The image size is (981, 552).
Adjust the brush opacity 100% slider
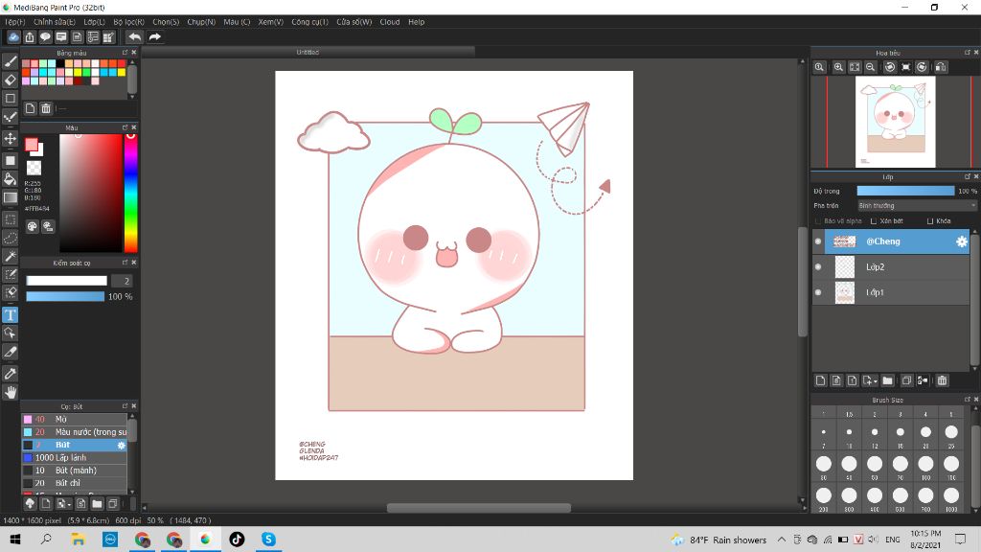[65, 297]
